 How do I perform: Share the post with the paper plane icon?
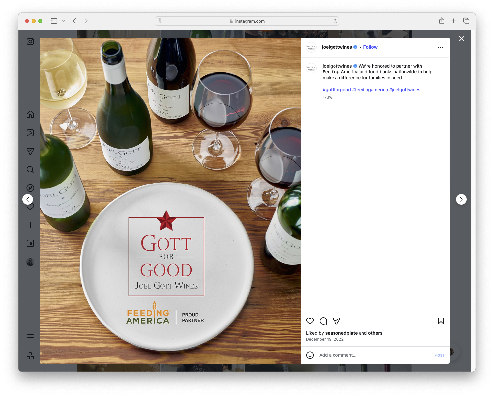[x=336, y=321]
